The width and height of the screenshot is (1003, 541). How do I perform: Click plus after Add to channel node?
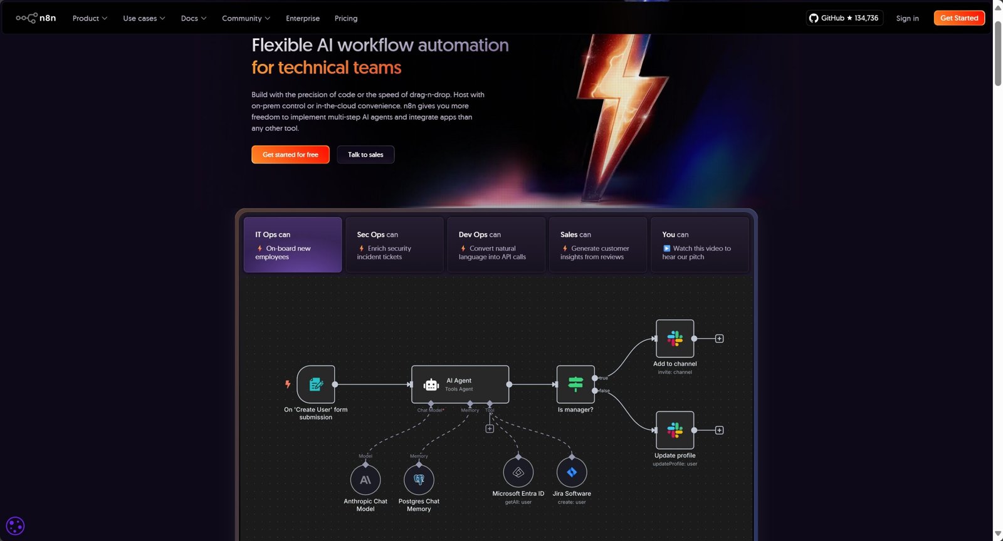(x=720, y=339)
